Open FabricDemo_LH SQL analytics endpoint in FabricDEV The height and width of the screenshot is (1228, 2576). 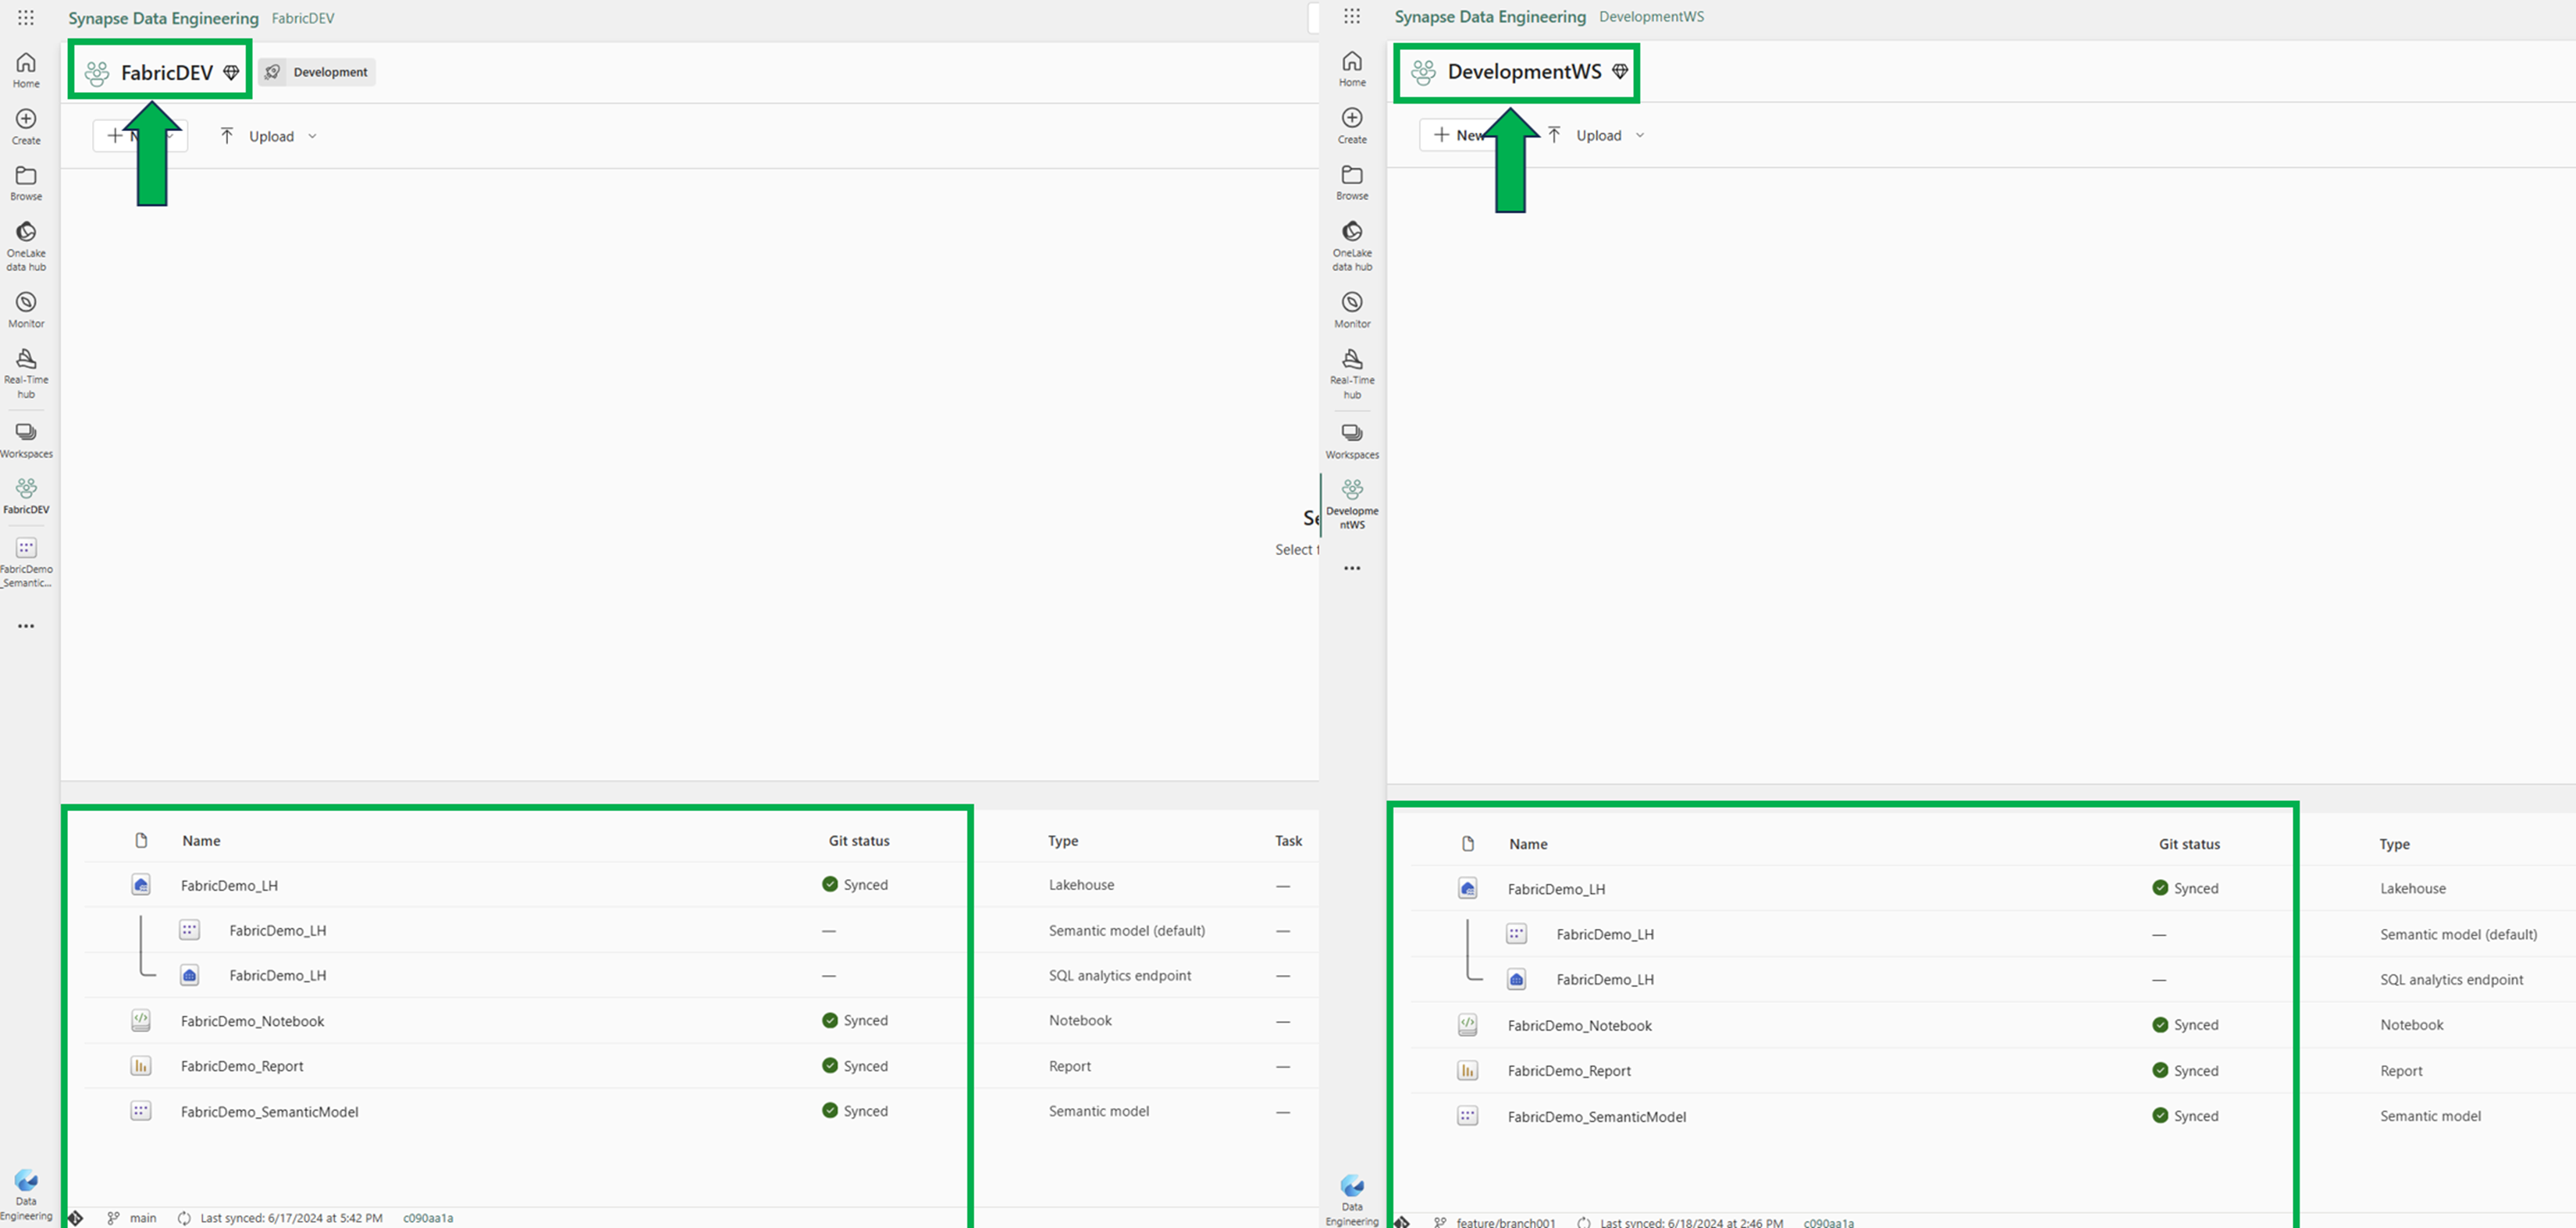pyautogui.click(x=277, y=975)
